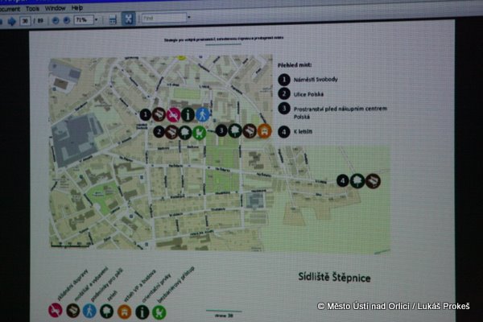483x322 pixels.
Task: Open the Window menu
Action: 56,7
